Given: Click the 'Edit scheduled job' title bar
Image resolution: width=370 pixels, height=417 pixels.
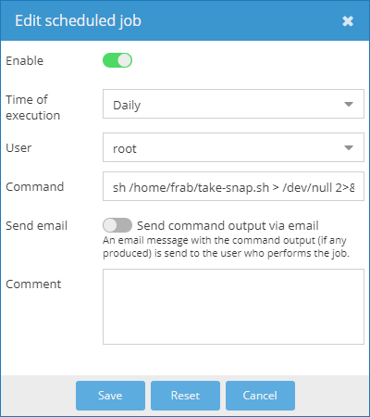Looking at the screenshot, I should click(185, 20).
